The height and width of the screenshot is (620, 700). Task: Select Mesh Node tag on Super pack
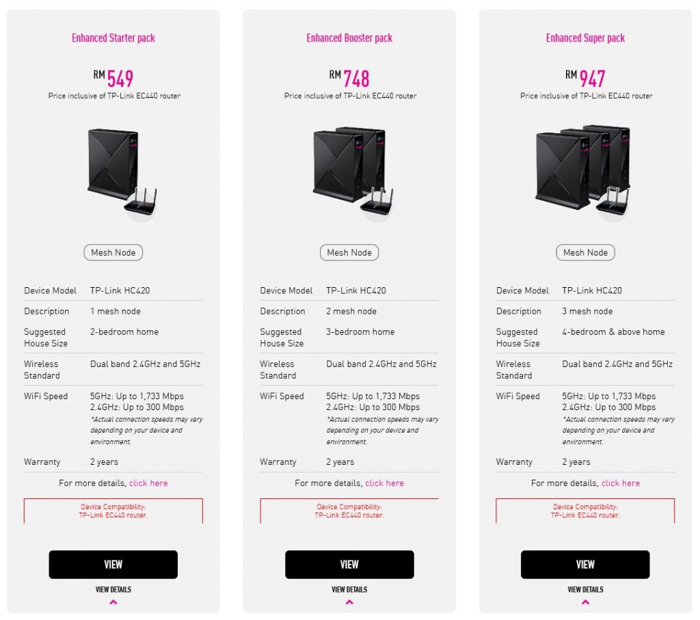point(585,253)
